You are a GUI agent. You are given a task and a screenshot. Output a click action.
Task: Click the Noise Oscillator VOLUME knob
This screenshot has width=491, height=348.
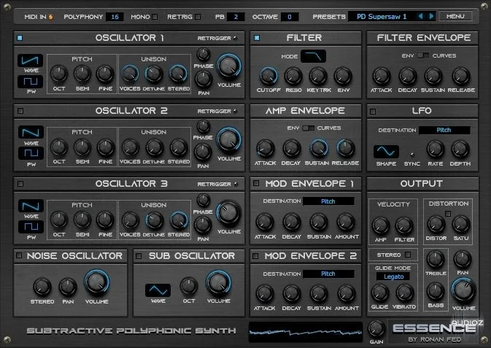(96, 282)
